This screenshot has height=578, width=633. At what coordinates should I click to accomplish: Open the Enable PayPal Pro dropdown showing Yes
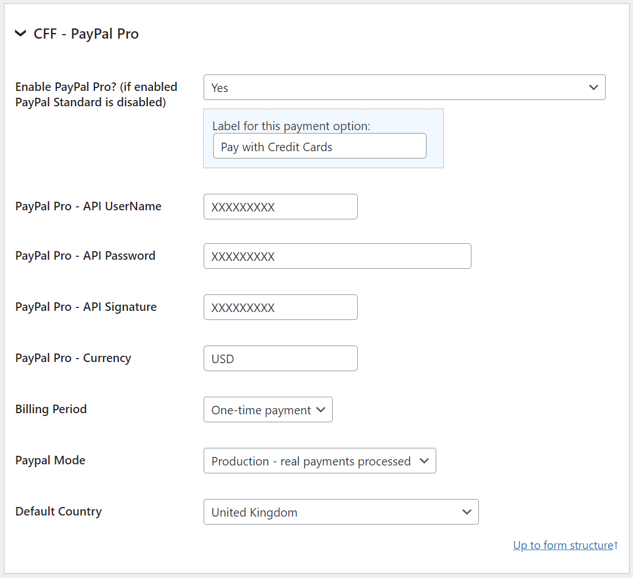404,87
